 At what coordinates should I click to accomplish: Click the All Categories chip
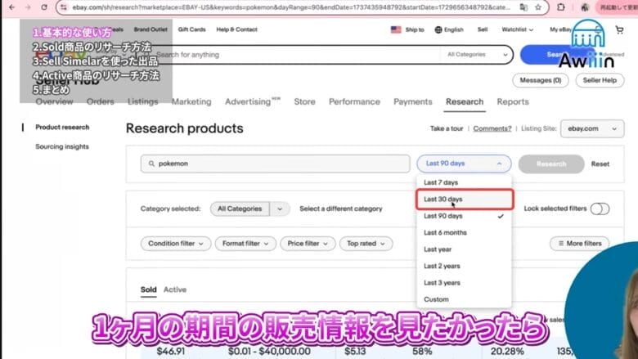[x=240, y=209]
